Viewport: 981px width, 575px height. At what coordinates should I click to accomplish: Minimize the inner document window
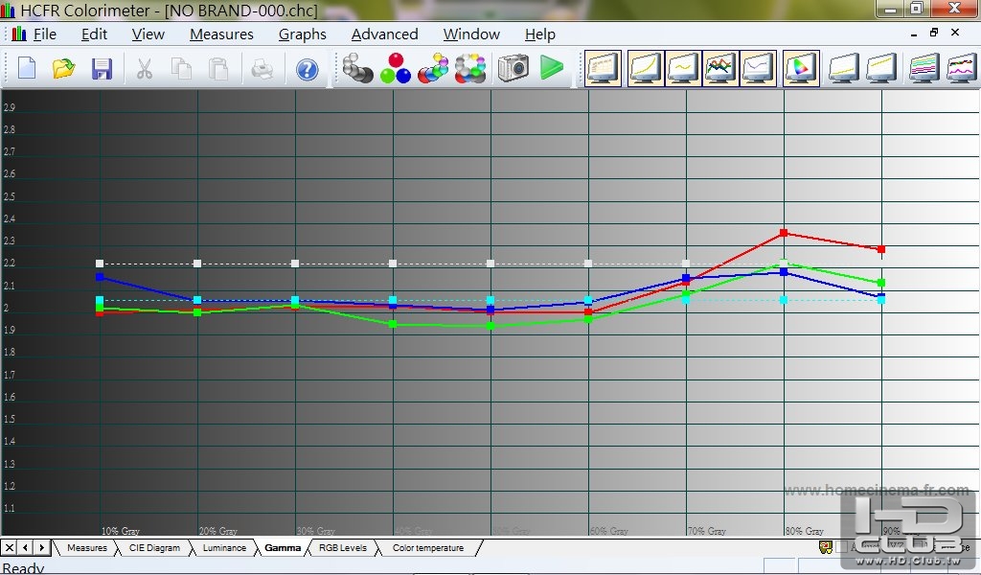click(x=914, y=34)
